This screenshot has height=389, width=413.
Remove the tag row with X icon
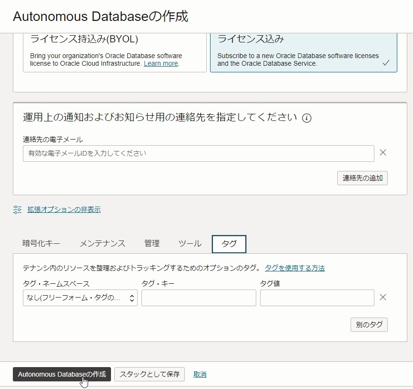click(x=383, y=297)
